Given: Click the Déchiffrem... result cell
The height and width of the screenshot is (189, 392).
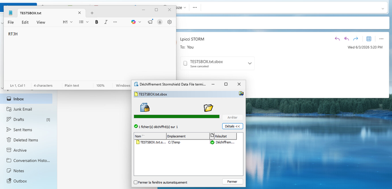Looking at the screenshot, I should [x=225, y=142].
